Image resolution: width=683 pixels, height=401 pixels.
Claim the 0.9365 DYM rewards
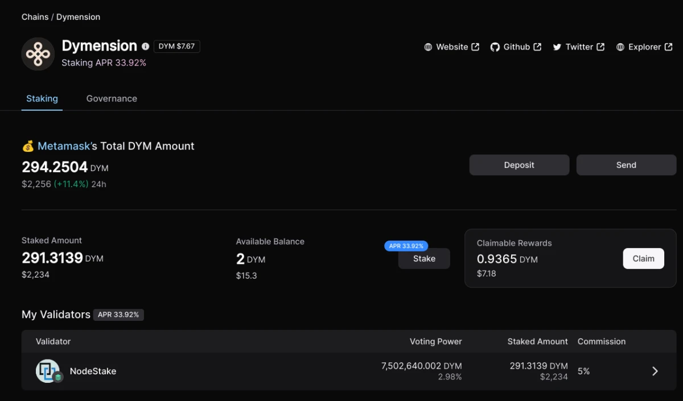(643, 258)
